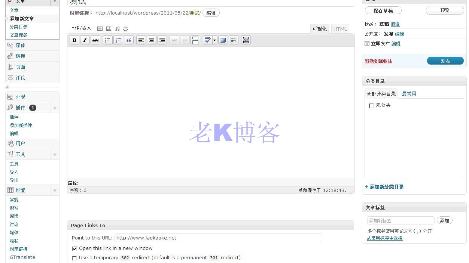This screenshot has width=469, height=263.
Task: Toggle bold formatting in the editor
Action: 74,40
